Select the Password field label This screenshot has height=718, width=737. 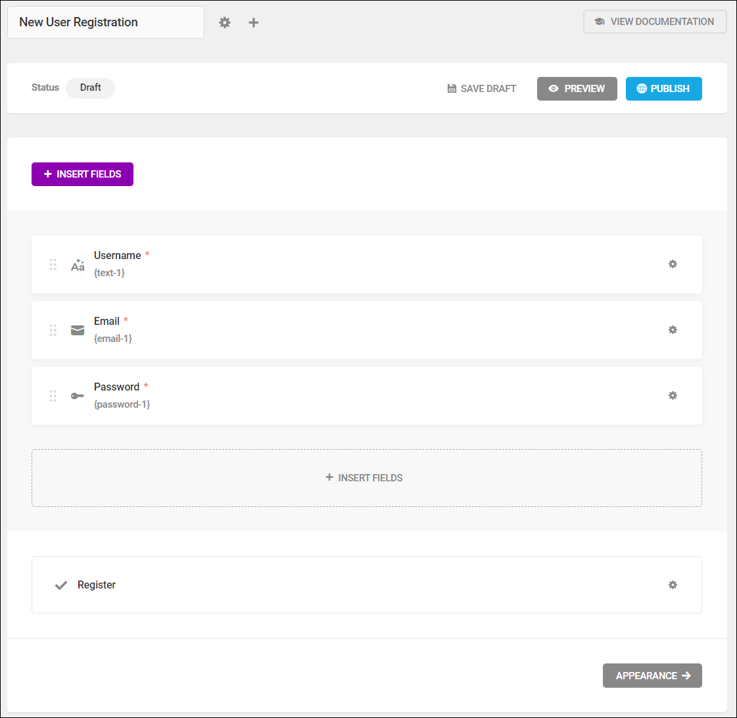pos(116,387)
